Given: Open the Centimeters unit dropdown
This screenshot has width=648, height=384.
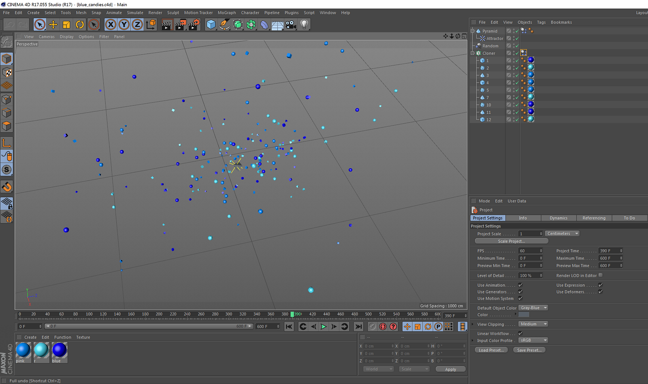Looking at the screenshot, I should click(562, 234).
